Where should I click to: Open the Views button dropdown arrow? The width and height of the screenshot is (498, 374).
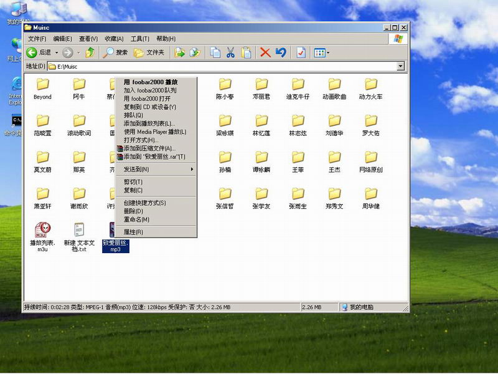click(x=328, y=52)
